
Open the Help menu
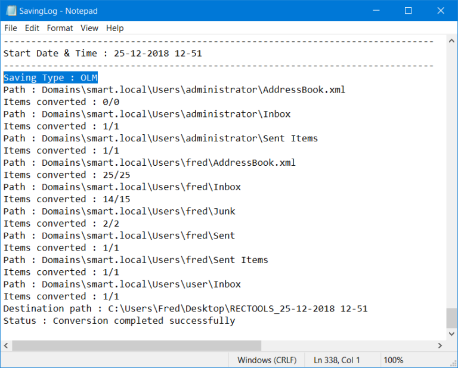(x=115, y=28)
